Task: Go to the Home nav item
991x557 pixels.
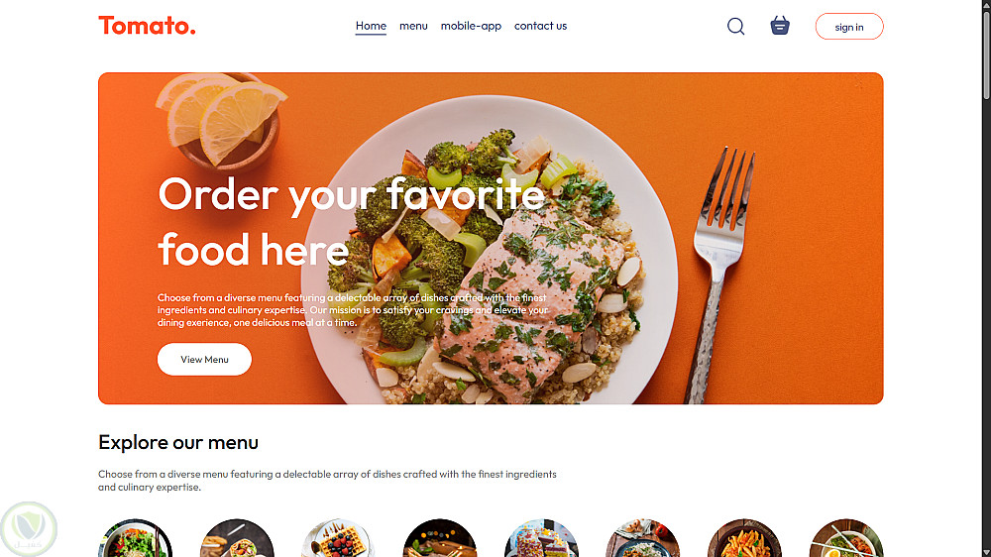Action: [x=371, y=26]
